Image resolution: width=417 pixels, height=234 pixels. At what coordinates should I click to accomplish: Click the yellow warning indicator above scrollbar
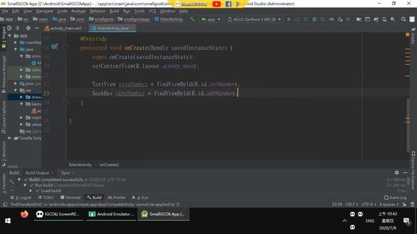[407, 34]
